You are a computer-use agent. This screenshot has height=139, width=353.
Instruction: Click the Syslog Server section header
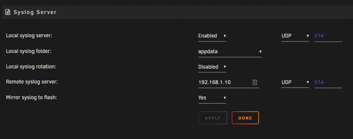coord(177,12)
